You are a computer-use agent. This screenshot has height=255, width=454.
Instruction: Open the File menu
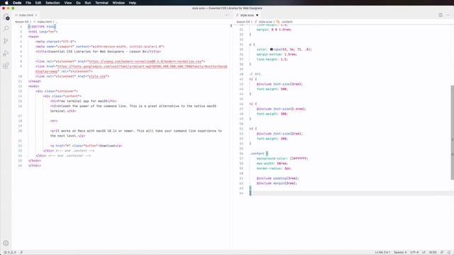coord(28,3)
